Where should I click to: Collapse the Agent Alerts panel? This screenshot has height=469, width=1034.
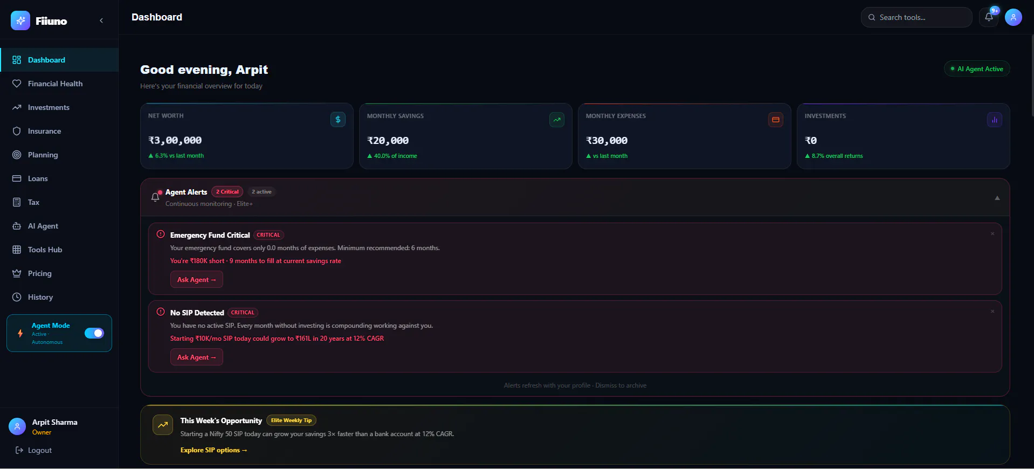997,198
